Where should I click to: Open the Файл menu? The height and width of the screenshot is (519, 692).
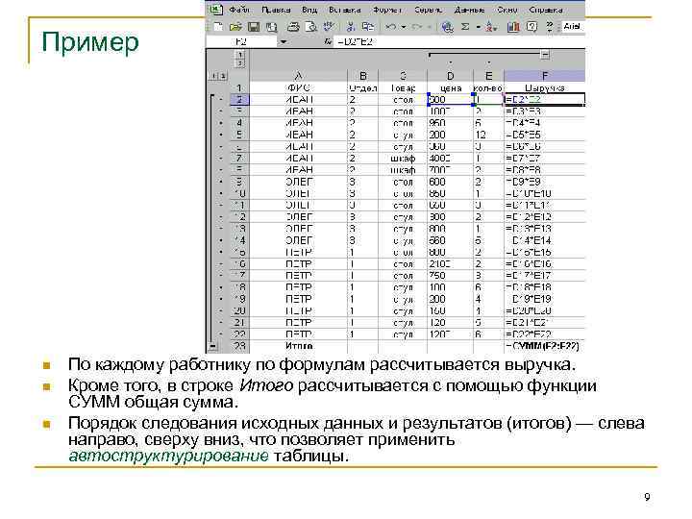pos(240,10)
